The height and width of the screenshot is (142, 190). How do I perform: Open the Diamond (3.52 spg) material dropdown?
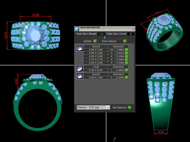pos(108,107)
